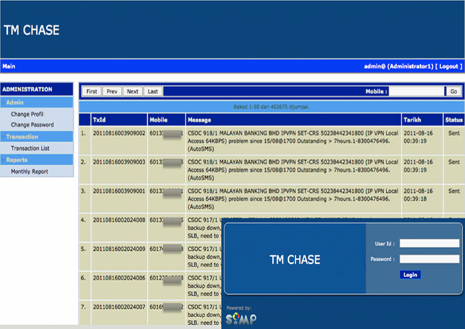Screen dimensions: 465x329
Task: Select TxId 20110816003909001
Action: click(119, 191)
